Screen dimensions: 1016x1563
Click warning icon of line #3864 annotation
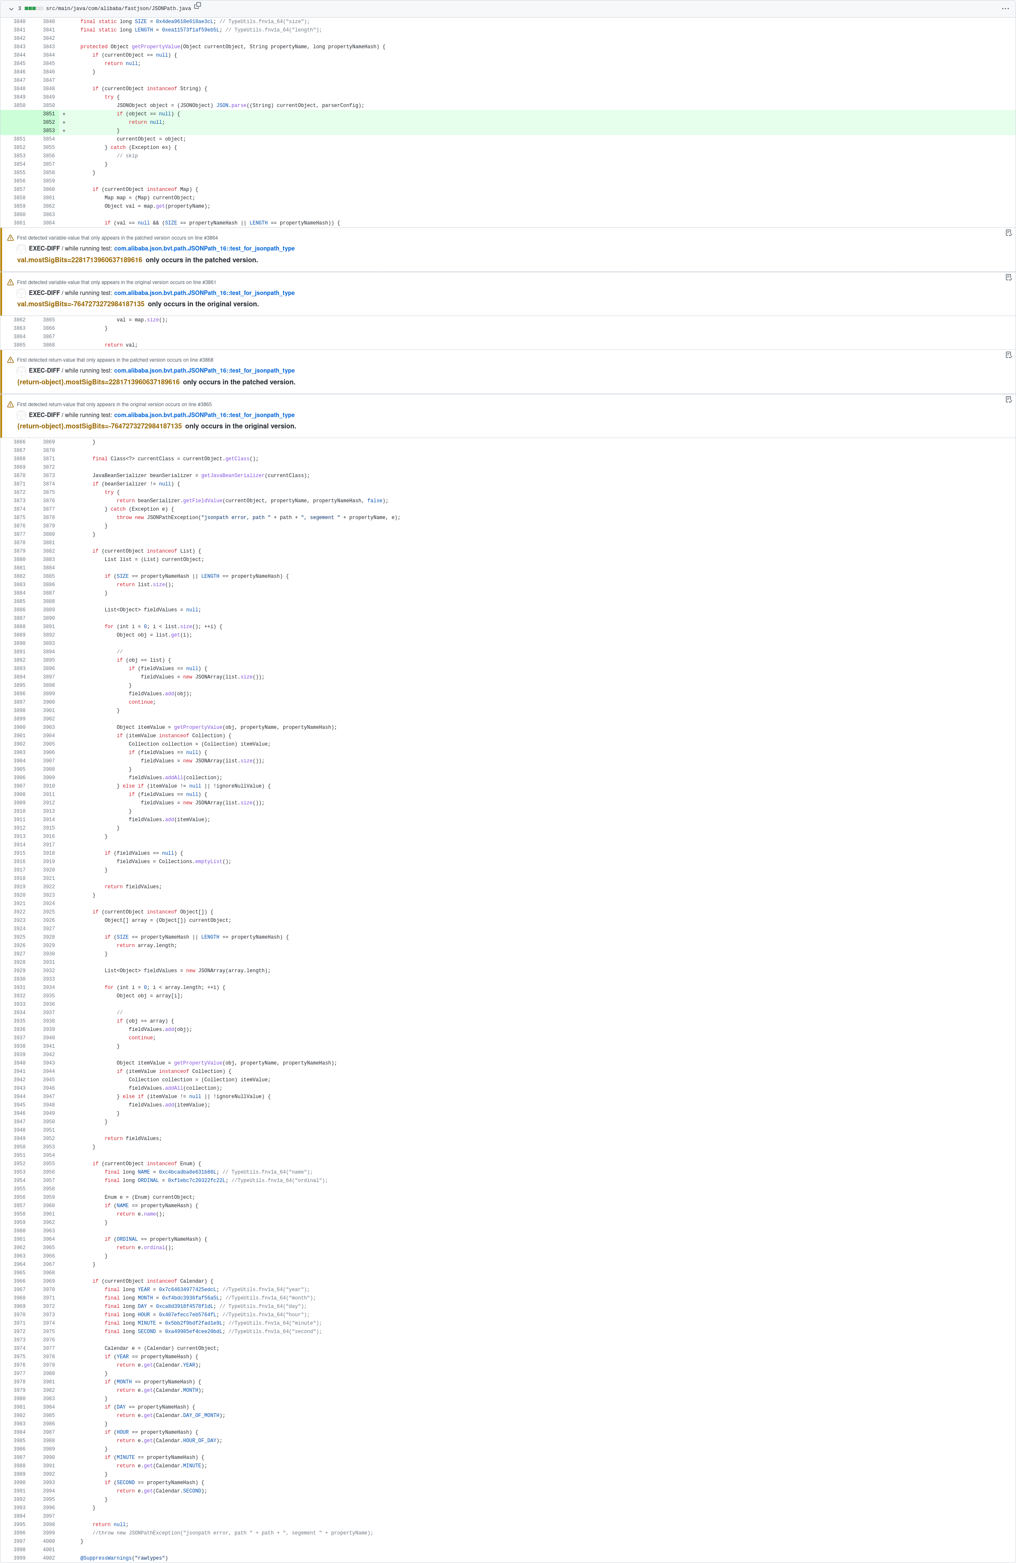(10, 238)
